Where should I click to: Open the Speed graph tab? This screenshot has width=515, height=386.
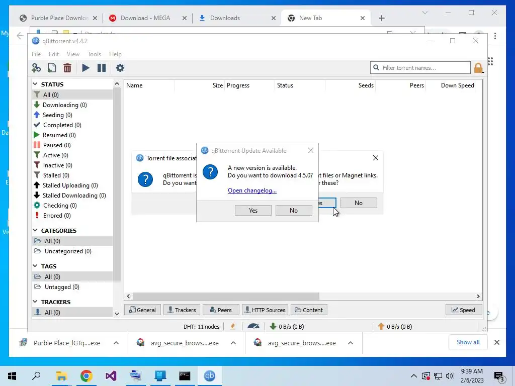pyautogui.click(x=463, y=310)
